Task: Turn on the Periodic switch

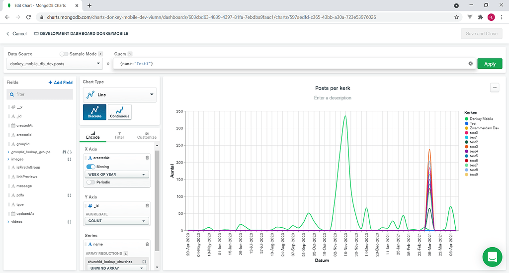Action: 91,182
